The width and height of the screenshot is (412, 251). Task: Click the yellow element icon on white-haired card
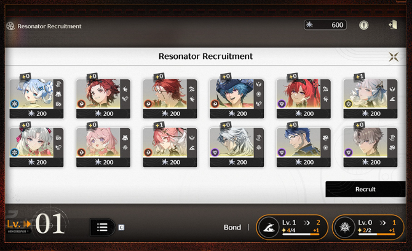[349, 104]
